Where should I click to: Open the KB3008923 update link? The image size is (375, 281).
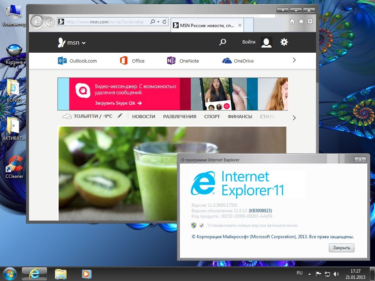(x=260, y=211)
